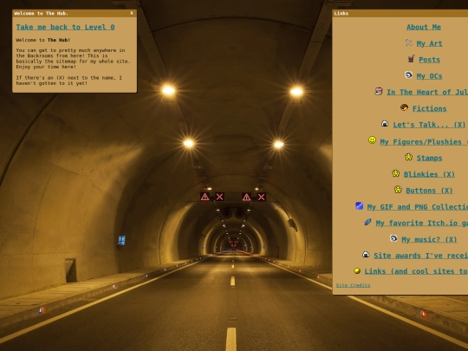Click the star icon beside Blinkies
The height and width of the screenshot is (351, 468).
click(395, 173)
